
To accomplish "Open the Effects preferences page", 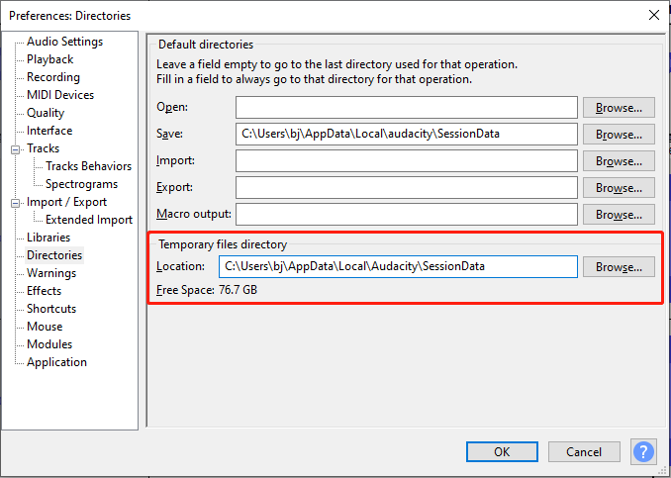I will 45,291.
